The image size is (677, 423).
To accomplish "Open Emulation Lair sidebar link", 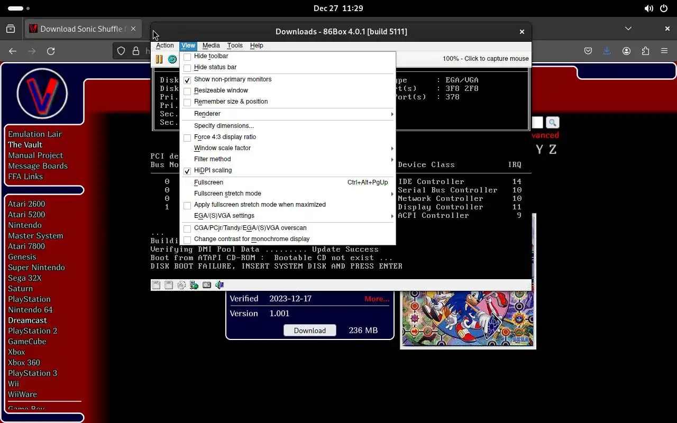I will tap(35, 134).
